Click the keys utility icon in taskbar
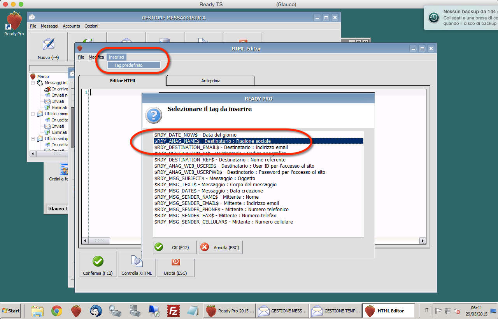Viewport: 498px width, 319px height. (x=115, y=310)
